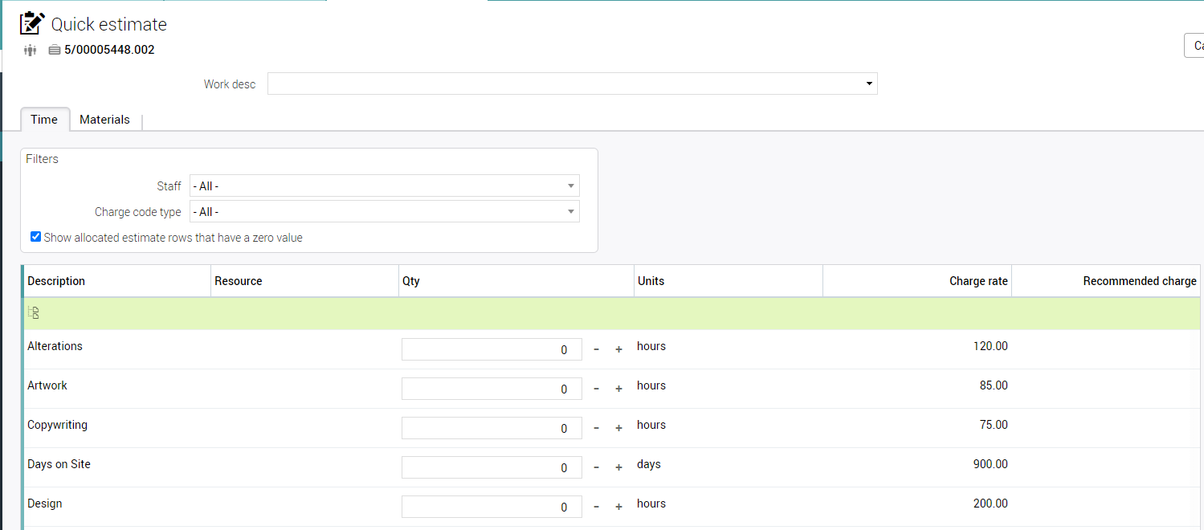
Task: Decrease the Artwork quantity with the minus icon
Action: pyautogui.click(x=596, y=389)
